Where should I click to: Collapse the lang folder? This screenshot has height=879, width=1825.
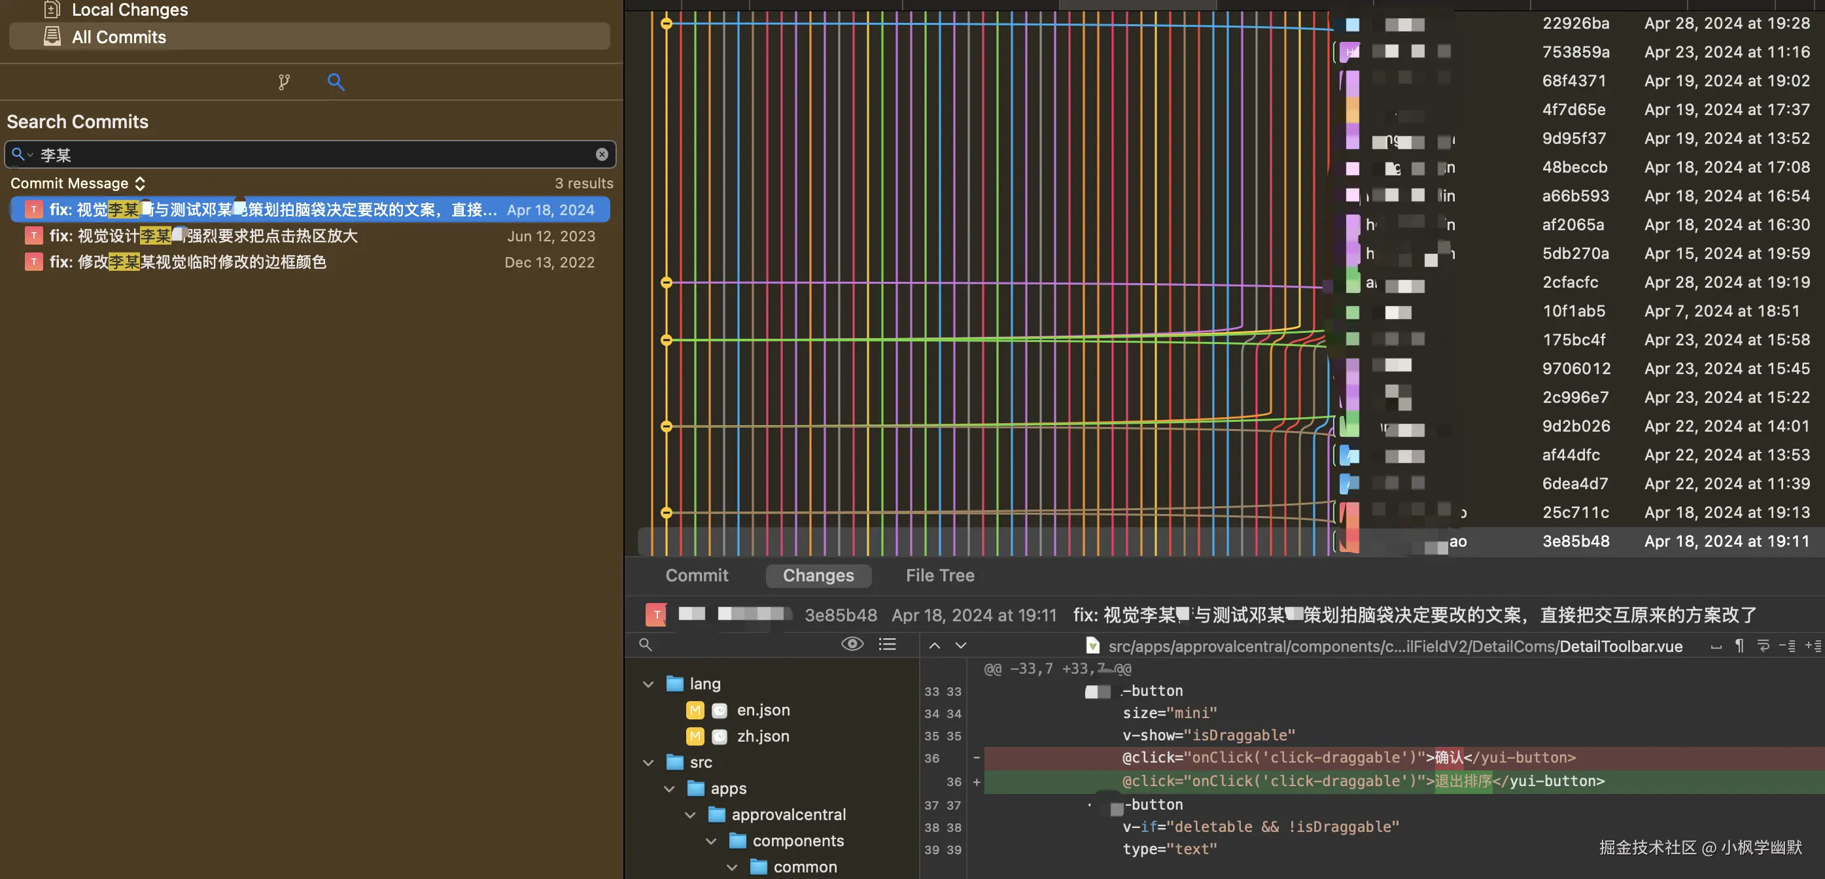648,684
